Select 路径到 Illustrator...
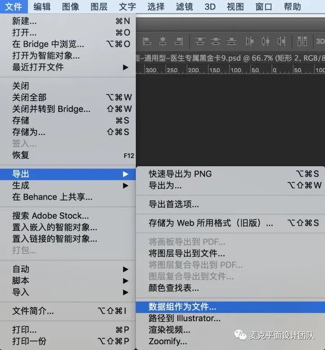Screen dimensions: 325x350 point(230,318)
